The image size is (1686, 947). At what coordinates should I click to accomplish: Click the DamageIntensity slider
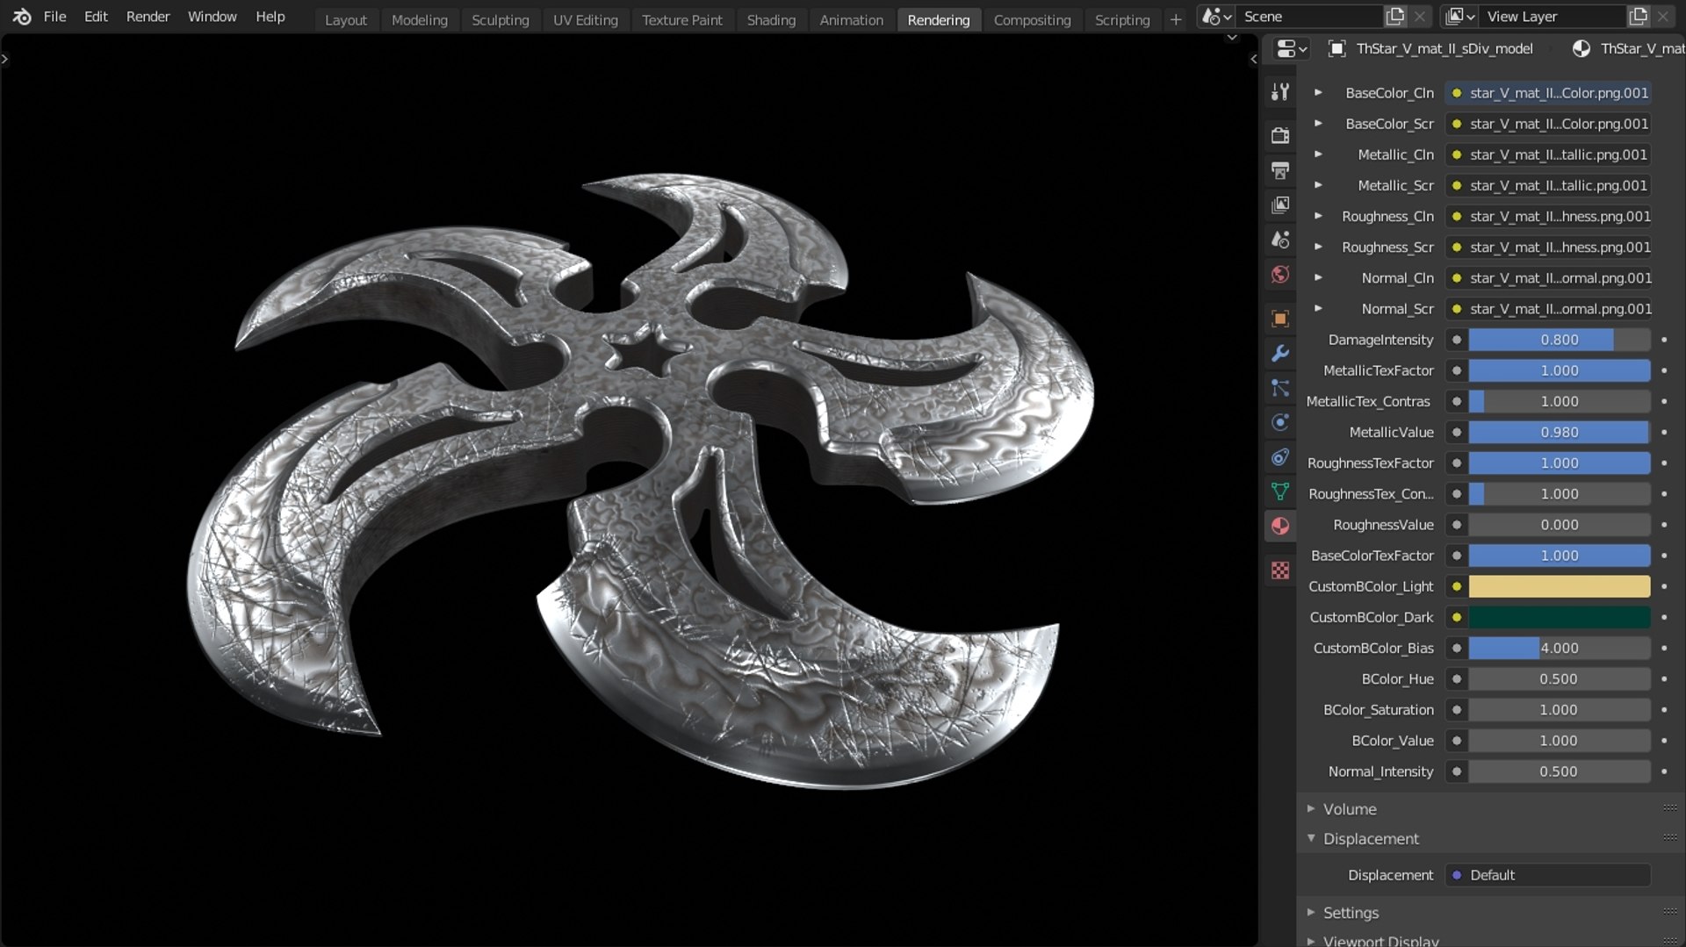(1560, 340)
